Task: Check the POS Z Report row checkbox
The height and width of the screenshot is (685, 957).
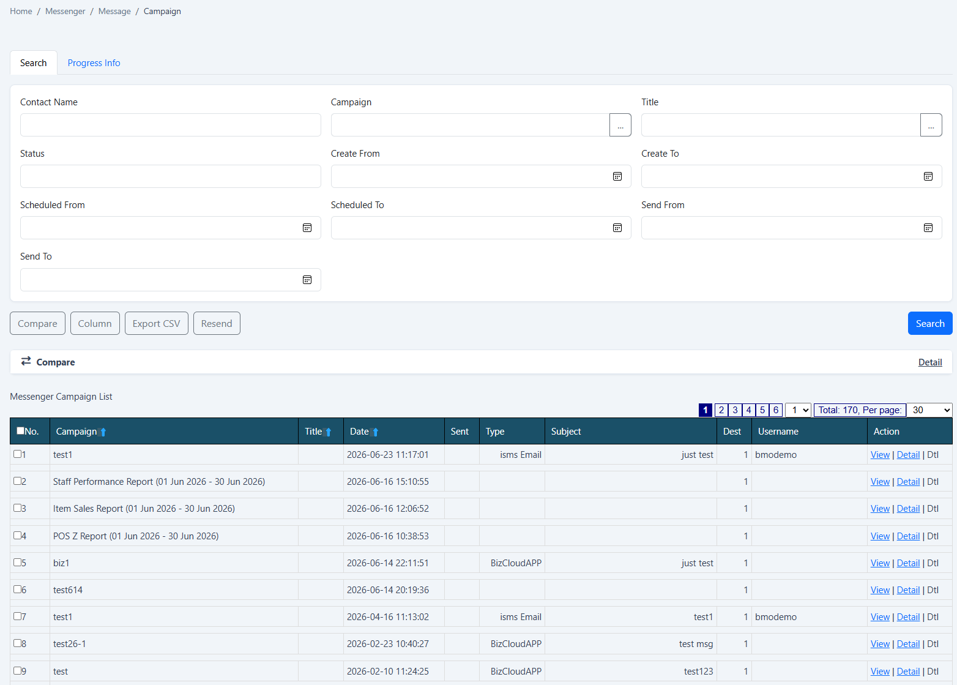Action: pos(18,536)
